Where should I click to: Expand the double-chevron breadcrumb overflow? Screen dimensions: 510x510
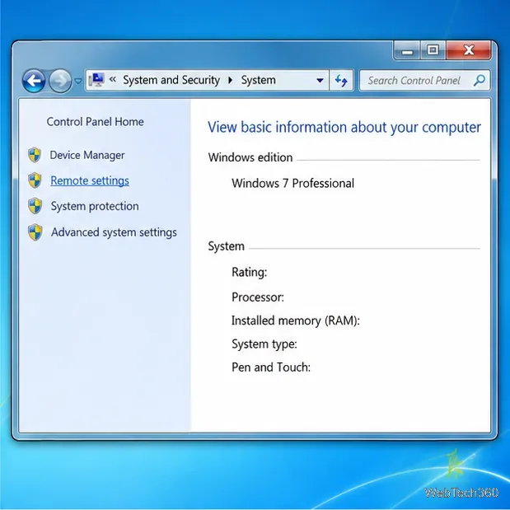(x=113, y=79)
